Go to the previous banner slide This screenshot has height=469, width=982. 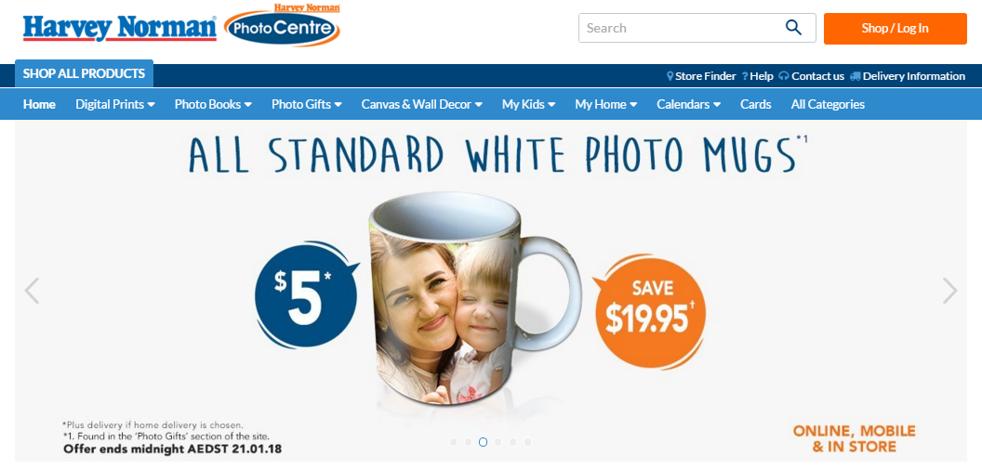tap(32, 291)
